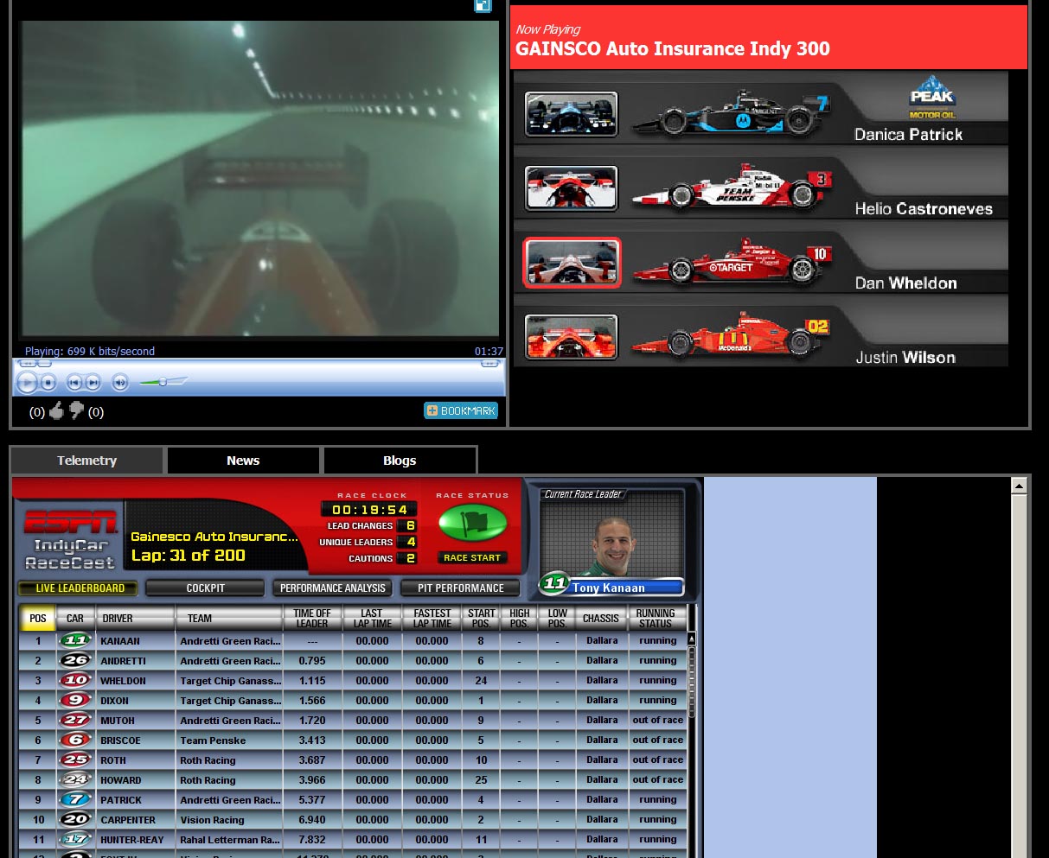
Task: Open the video in full-screen mode
Action: (483, 5)
